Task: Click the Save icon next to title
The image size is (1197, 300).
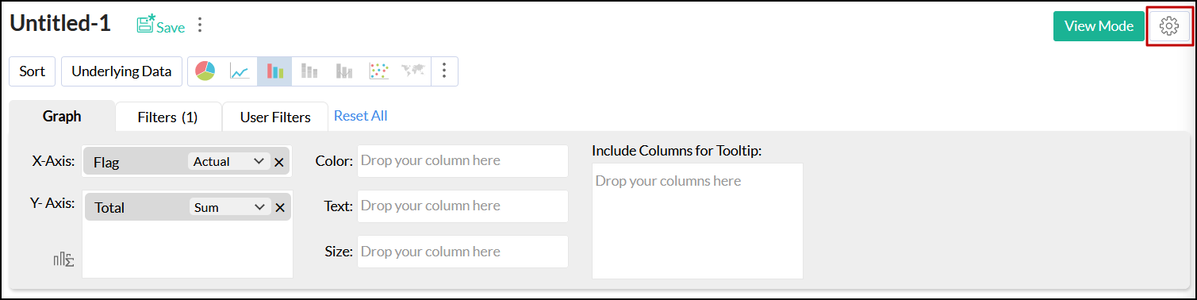Action: point(161,25)
